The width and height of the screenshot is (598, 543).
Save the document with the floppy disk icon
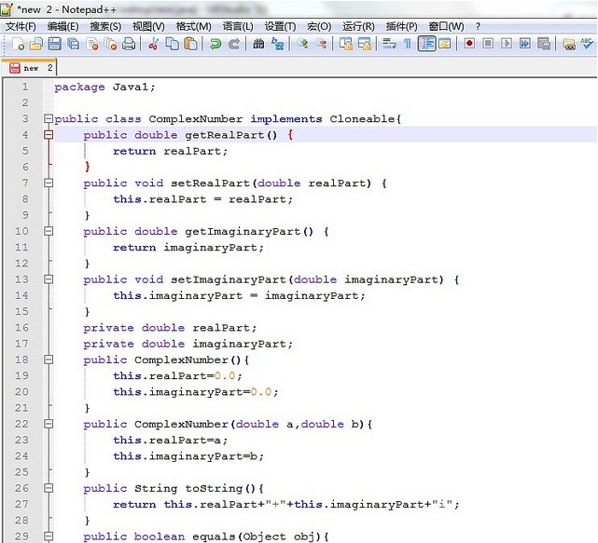click(54, 44)
